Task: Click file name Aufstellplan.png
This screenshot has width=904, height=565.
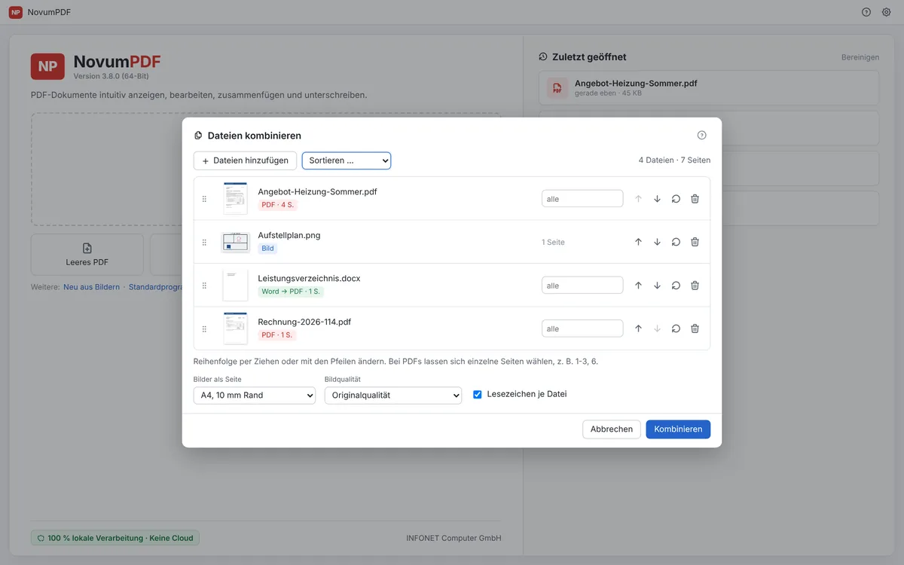Action: [x=289, y=235]
